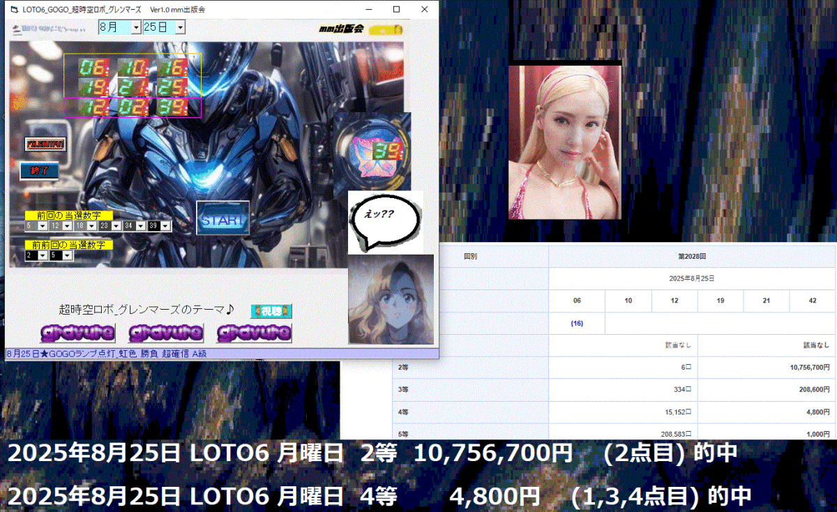Click the bonus number (16) cell
The image size is (837, 512).
577,323
